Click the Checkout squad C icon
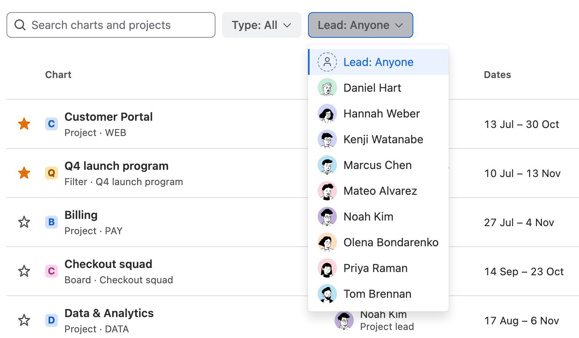The image size is (579, 338). pos(51,271)
